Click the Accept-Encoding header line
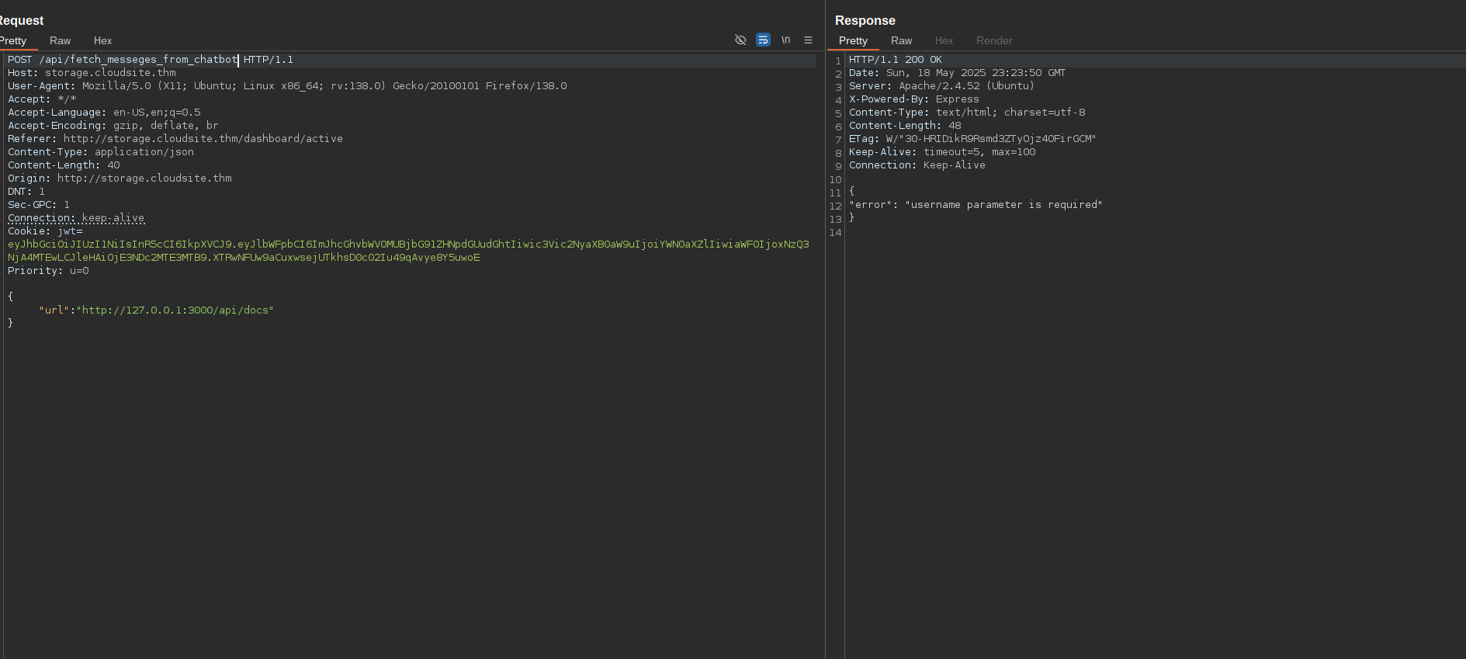 (x=113, y=126)
